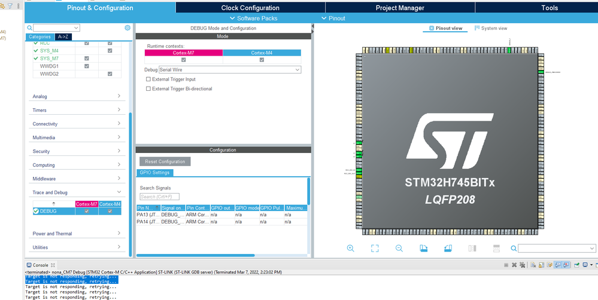Select the A->Z sorting tab
598x300 pixels.
coord(63,37)
